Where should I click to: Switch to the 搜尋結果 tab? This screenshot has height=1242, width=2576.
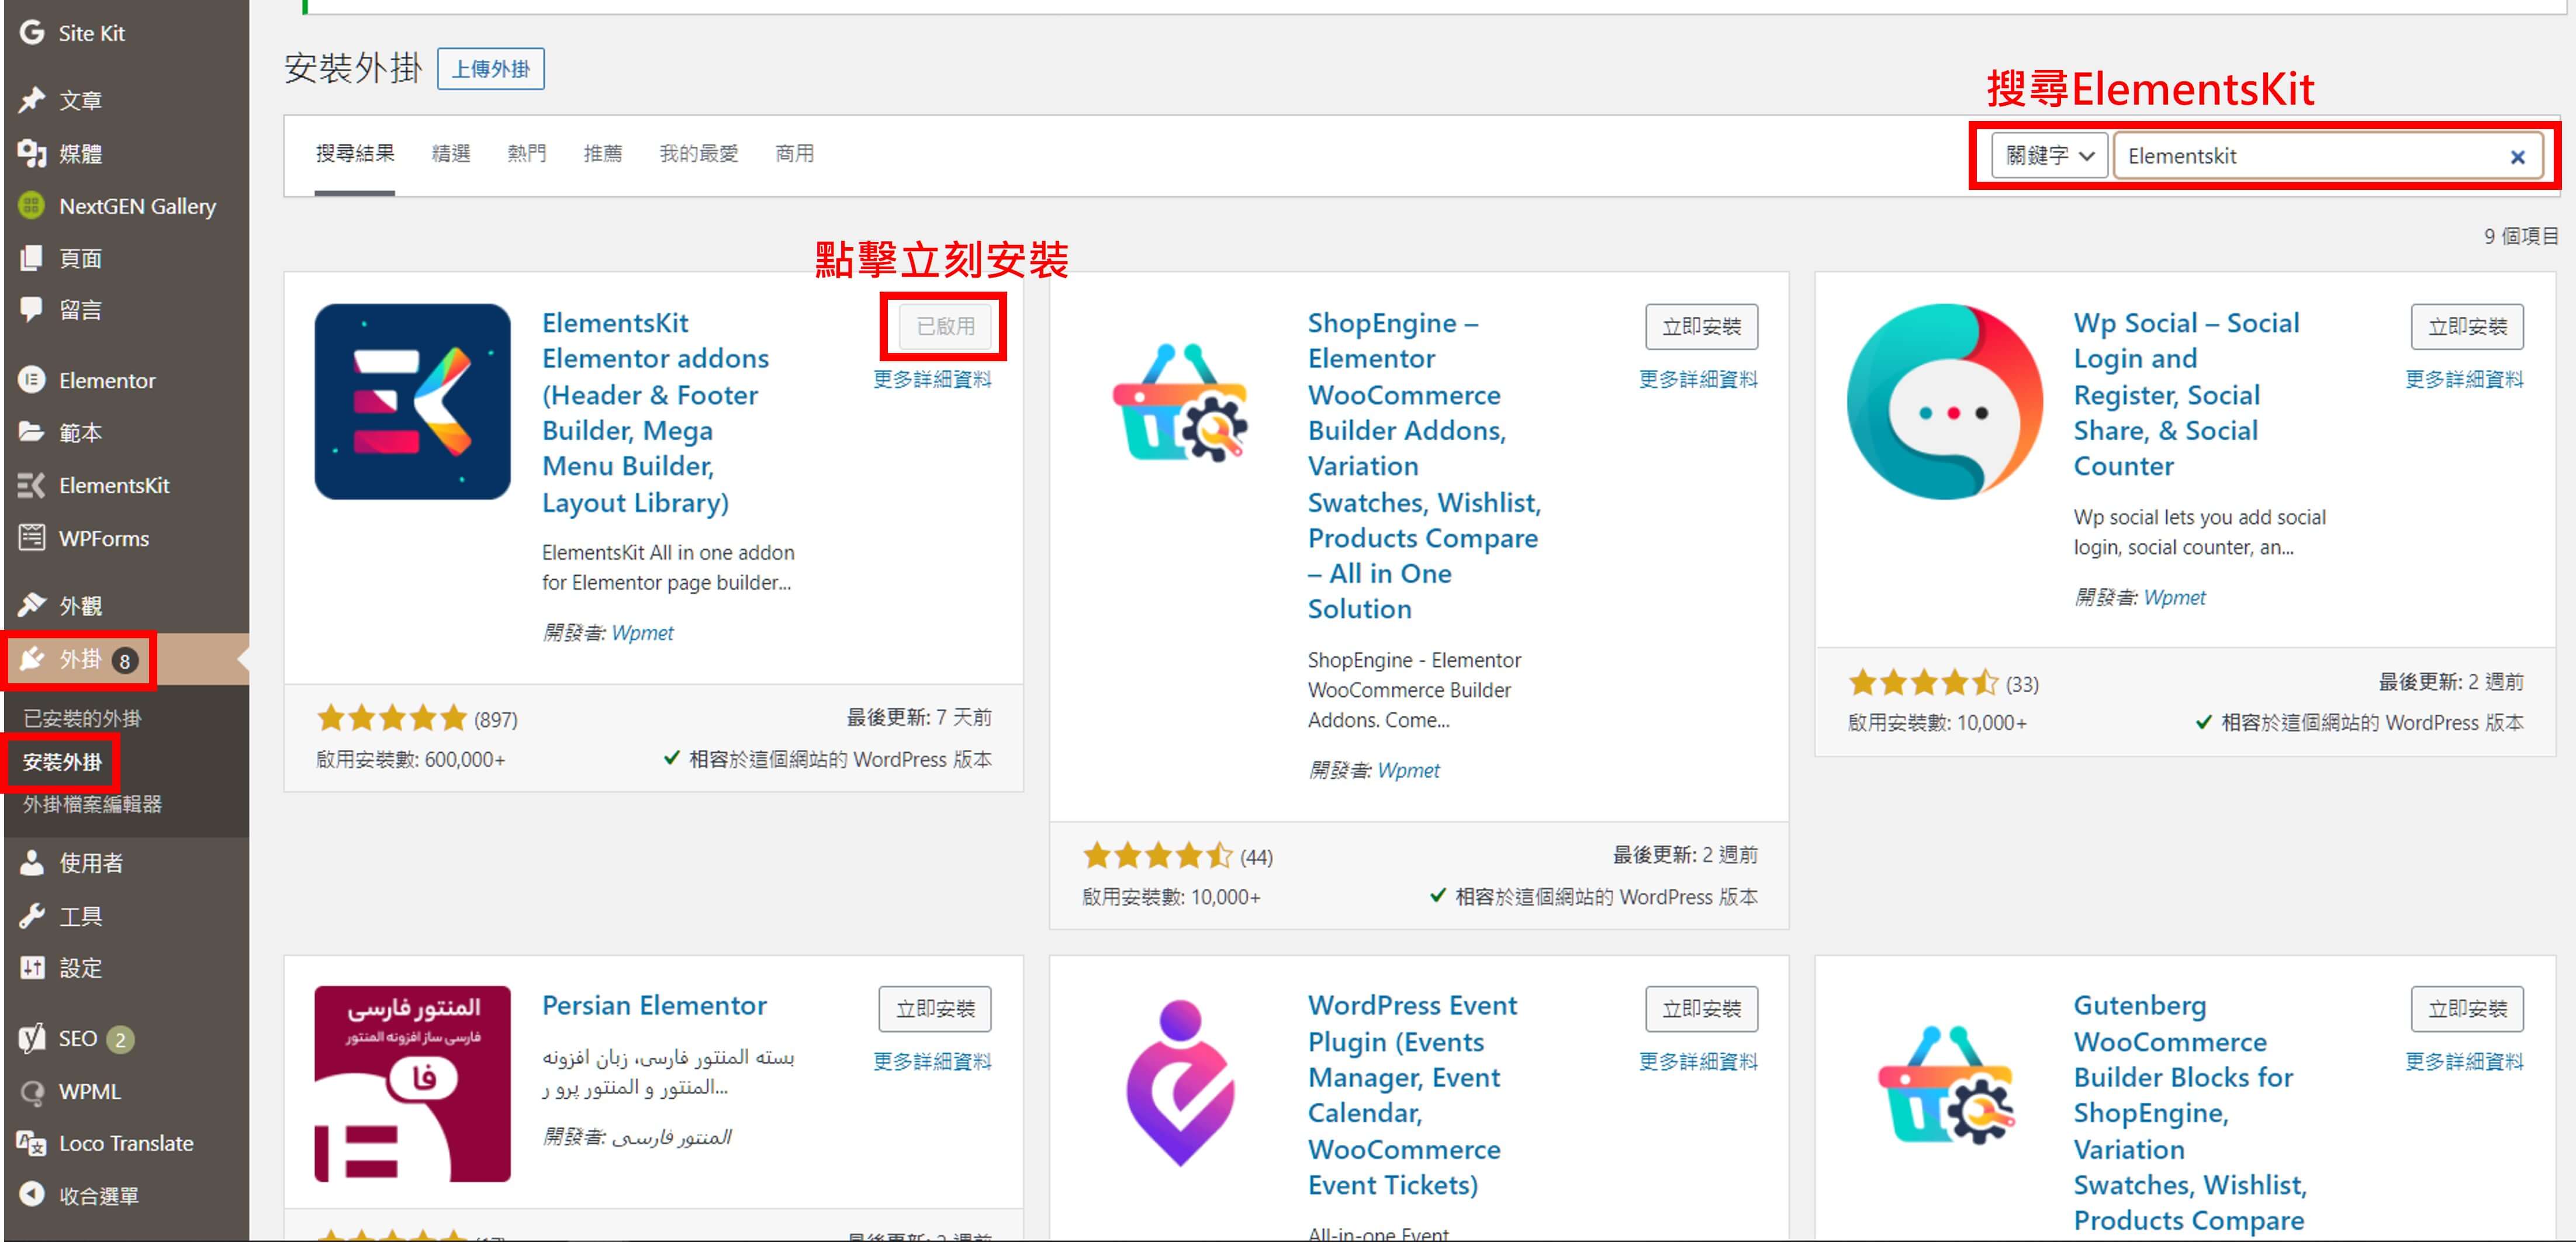coord(355,153)
